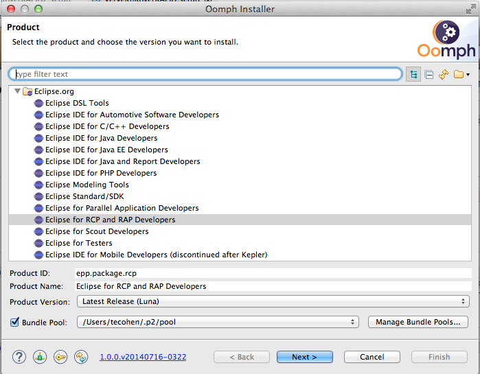Click the Automotive Software Developers product icon

tap(38, 115)
